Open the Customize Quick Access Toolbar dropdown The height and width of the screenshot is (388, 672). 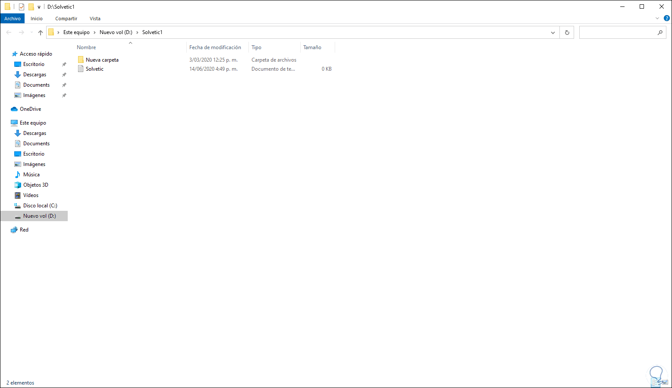(x=39, y=6)
